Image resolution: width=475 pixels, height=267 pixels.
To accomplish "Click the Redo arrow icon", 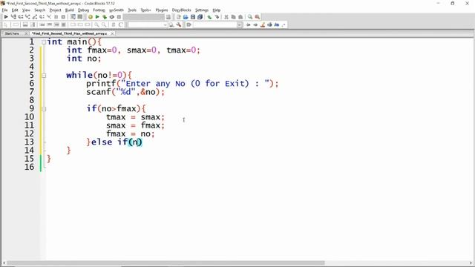I will pyautogui.click(x=217, y=16).
